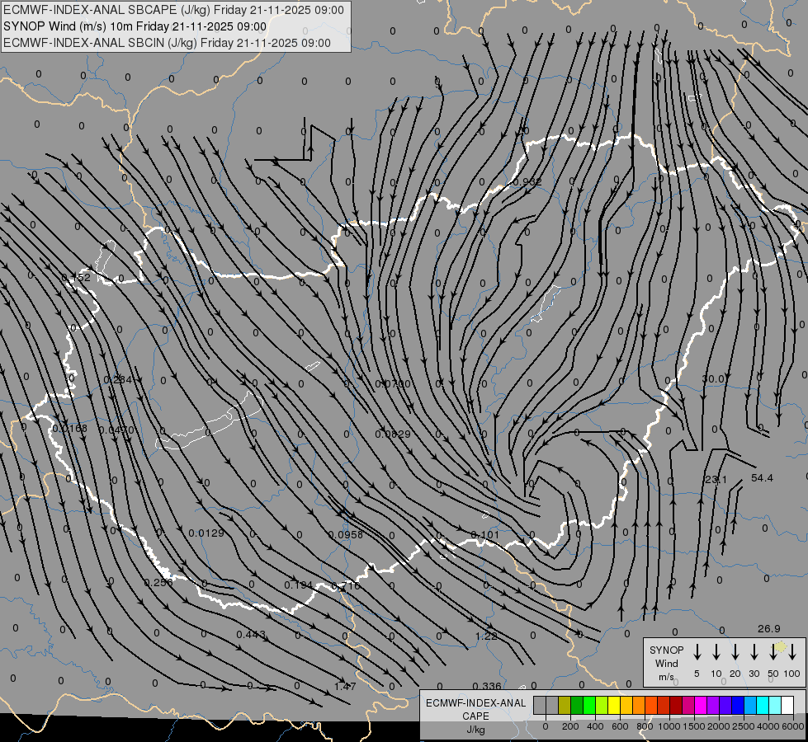Click the wind arrow above 50 m/s
Screen dimensions: 808x742
773,651
